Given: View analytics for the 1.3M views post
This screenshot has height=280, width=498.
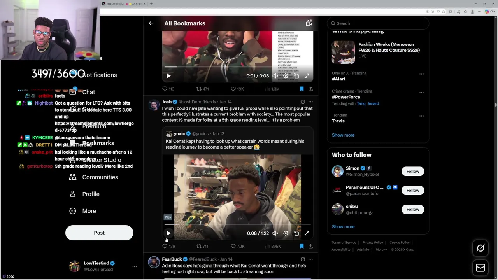Looking at the screenshot, I should (x=272, y=89).
